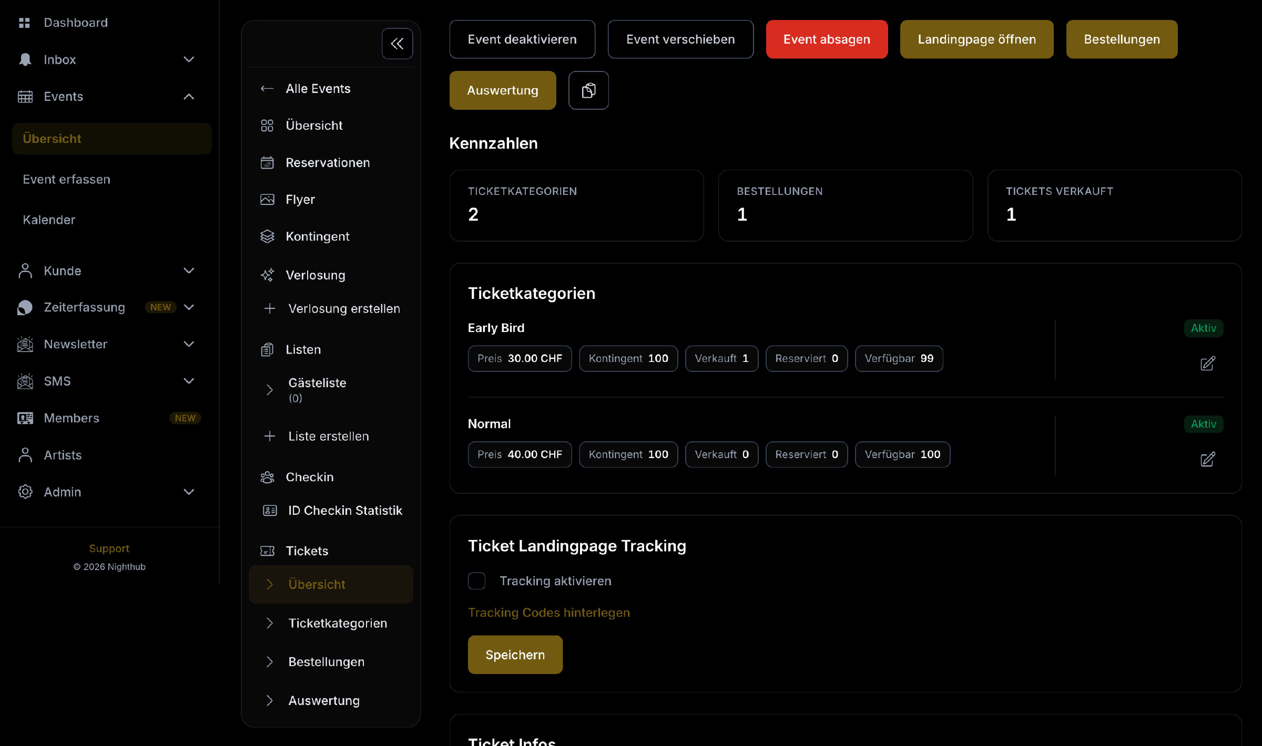Image resolution: width=1262 pixels, height=746 pixels.
Task: Toggle Aktiv status for Early Bird
Action: coord(1204,328)
